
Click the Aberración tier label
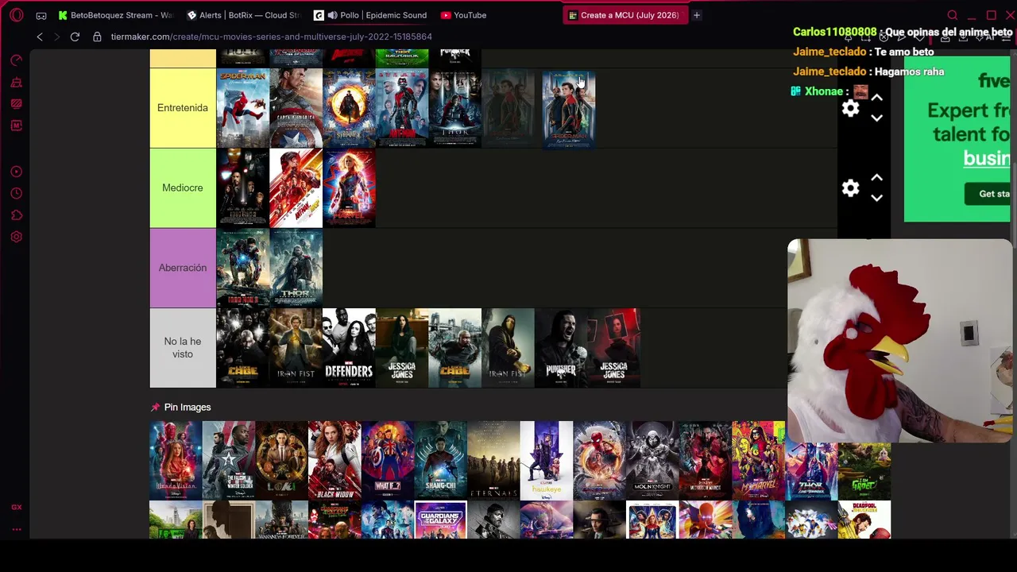(x=183, y=268)
